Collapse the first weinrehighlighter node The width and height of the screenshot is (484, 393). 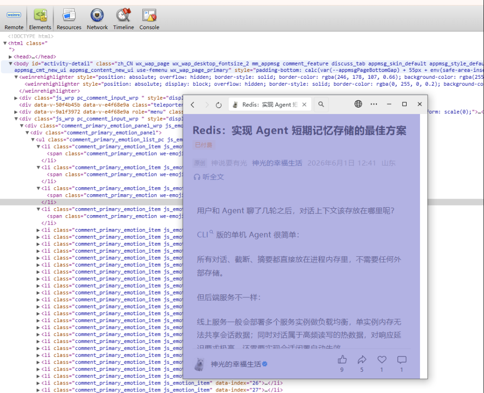tap(16, 77)
